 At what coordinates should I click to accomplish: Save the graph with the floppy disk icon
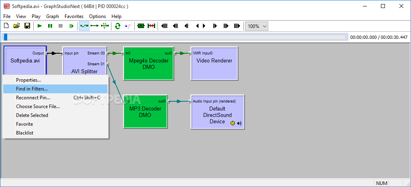[27, 26]
